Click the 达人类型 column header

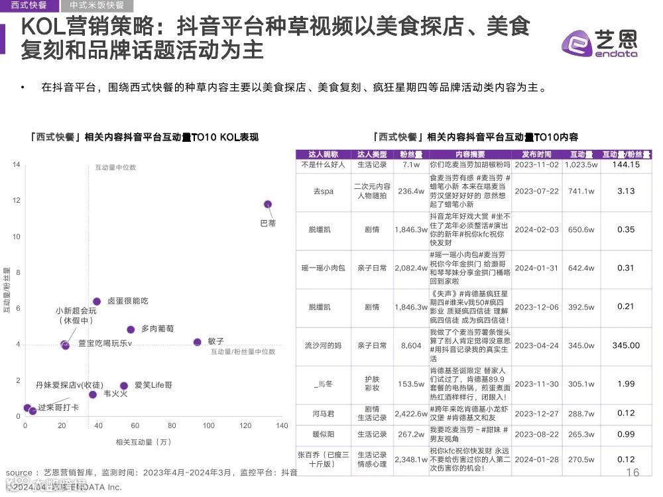pos(372,154)
